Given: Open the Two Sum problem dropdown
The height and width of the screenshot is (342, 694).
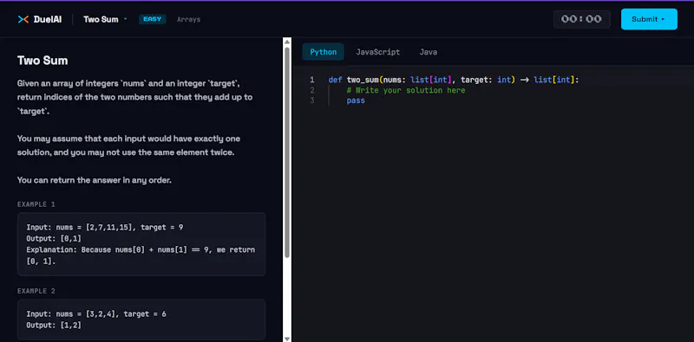Looking at the screenshot, I should [x=105, y=19].
